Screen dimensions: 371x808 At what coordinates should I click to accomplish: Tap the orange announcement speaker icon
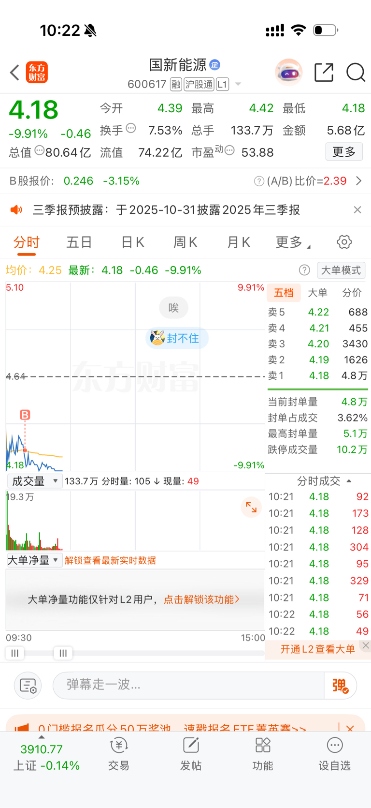pos(16,209)
